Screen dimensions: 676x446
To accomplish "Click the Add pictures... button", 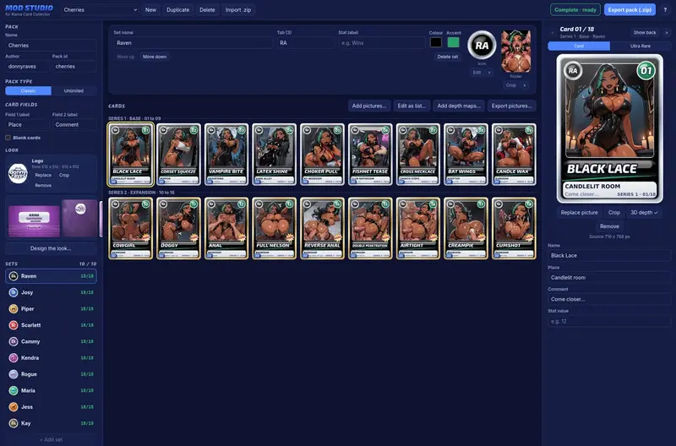I will [x=369, y=106].
